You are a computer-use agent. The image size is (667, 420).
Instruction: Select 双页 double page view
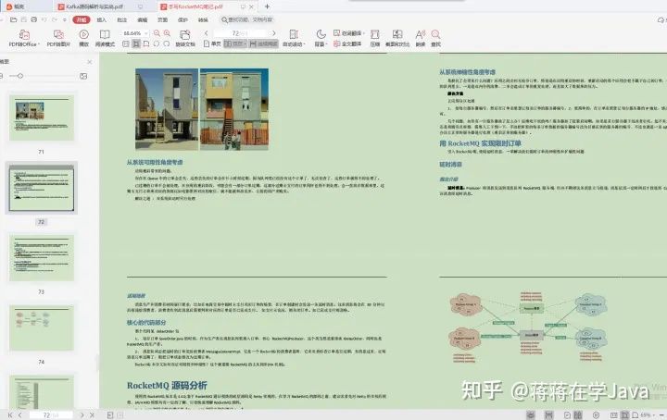pos(233,43)
